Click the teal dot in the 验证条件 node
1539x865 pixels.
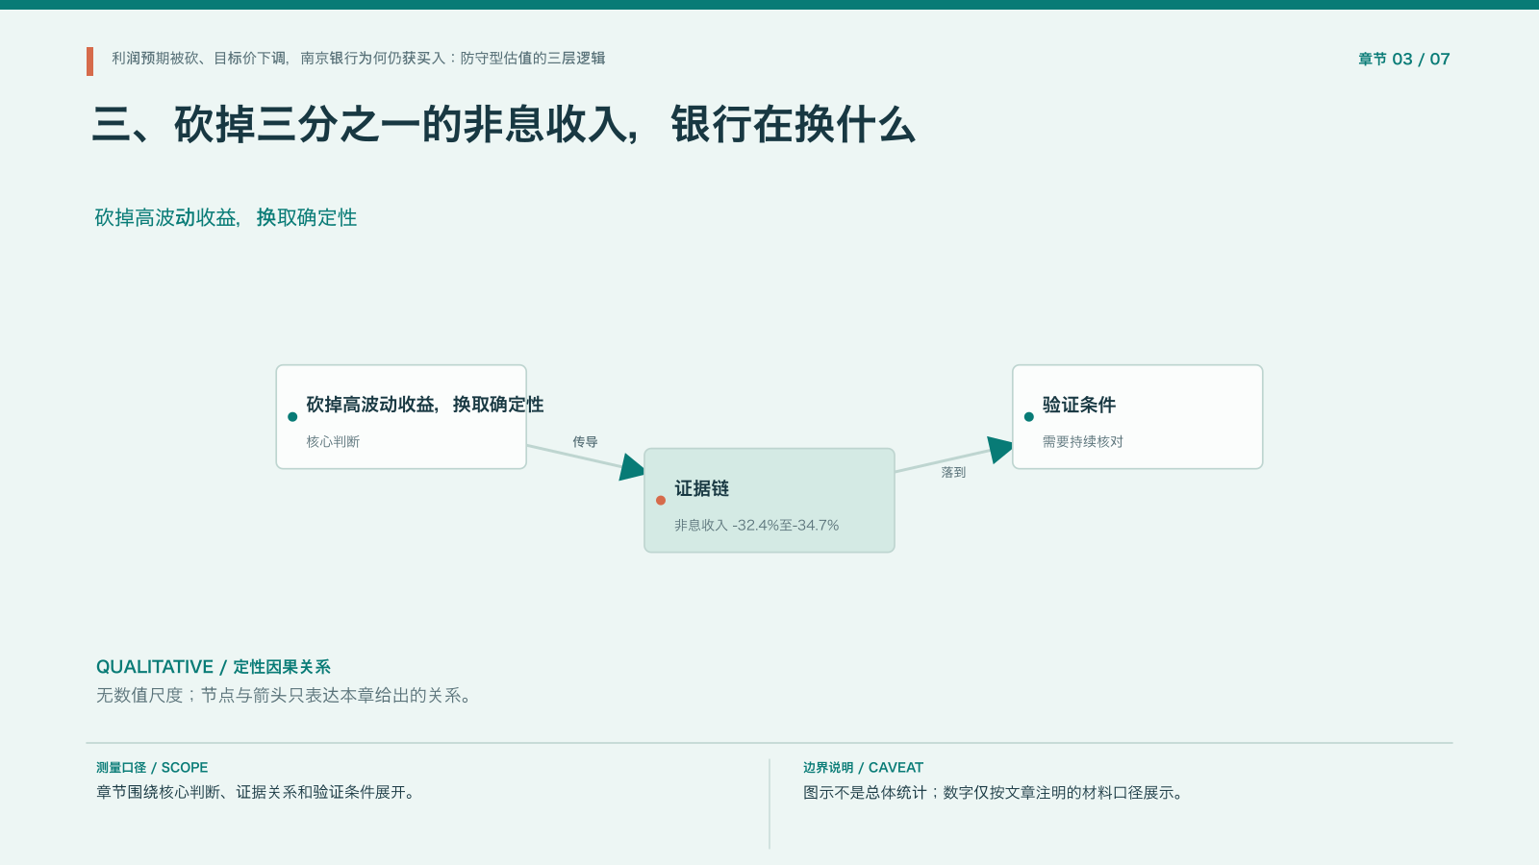1029,416
